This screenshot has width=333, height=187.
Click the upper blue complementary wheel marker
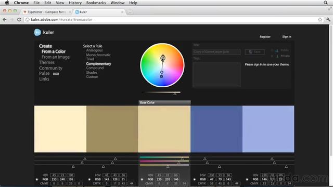pos(162,72)
